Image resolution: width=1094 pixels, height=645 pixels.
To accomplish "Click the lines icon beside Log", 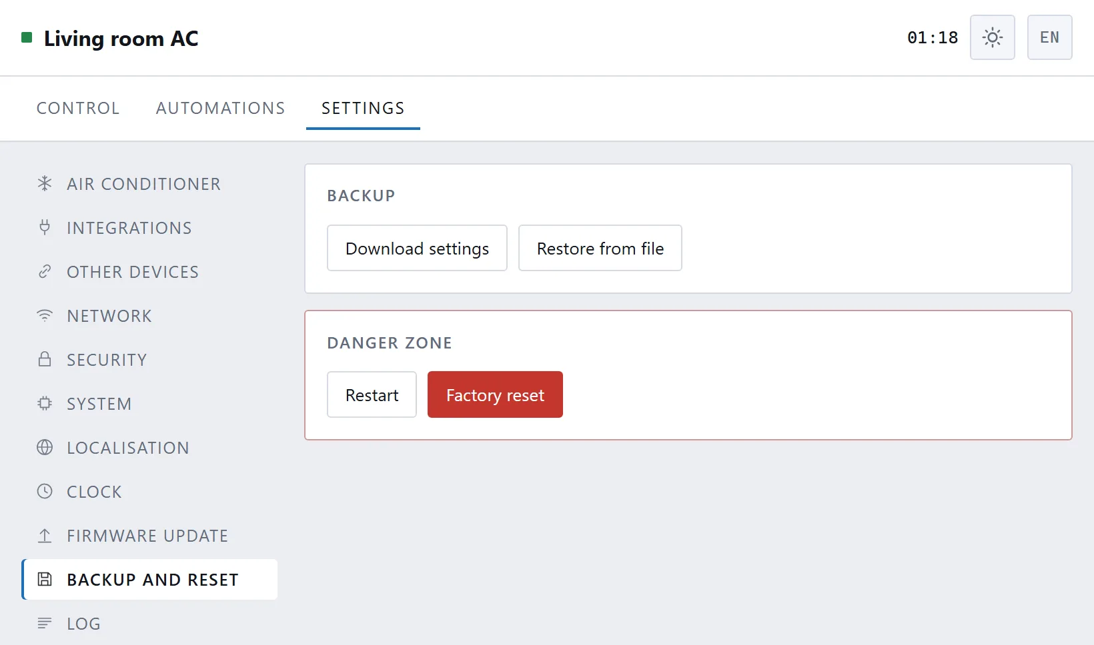I will 45,624.
